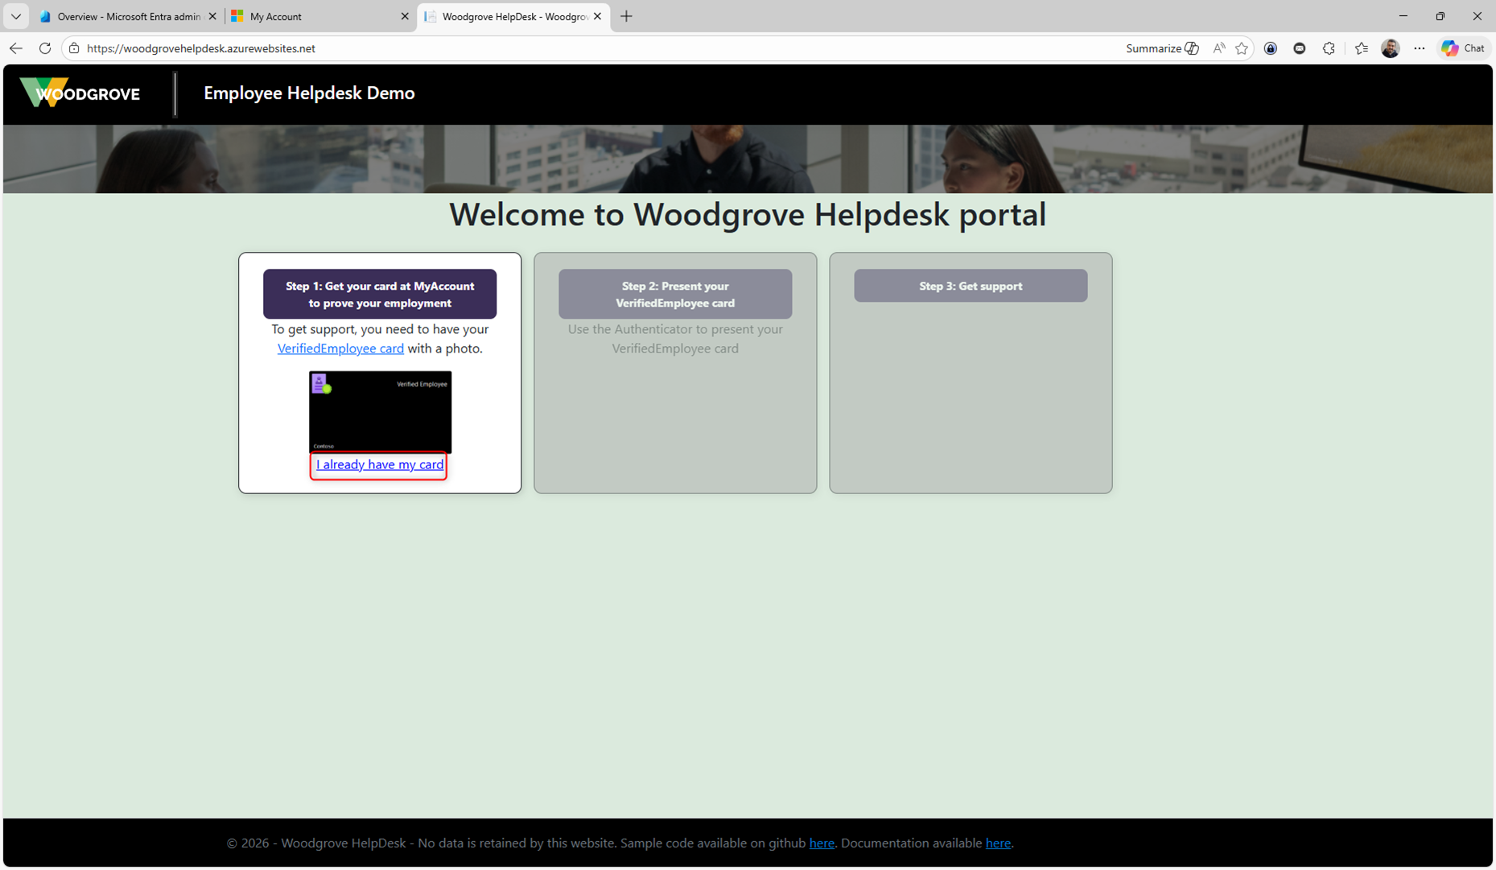Open the VerifiedEmployee card link
1496x870 pixels.
(x=340, y=348)
